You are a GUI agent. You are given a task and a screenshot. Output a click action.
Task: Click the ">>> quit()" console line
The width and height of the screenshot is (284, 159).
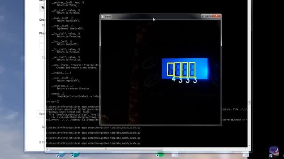click(x=53, y=102)
